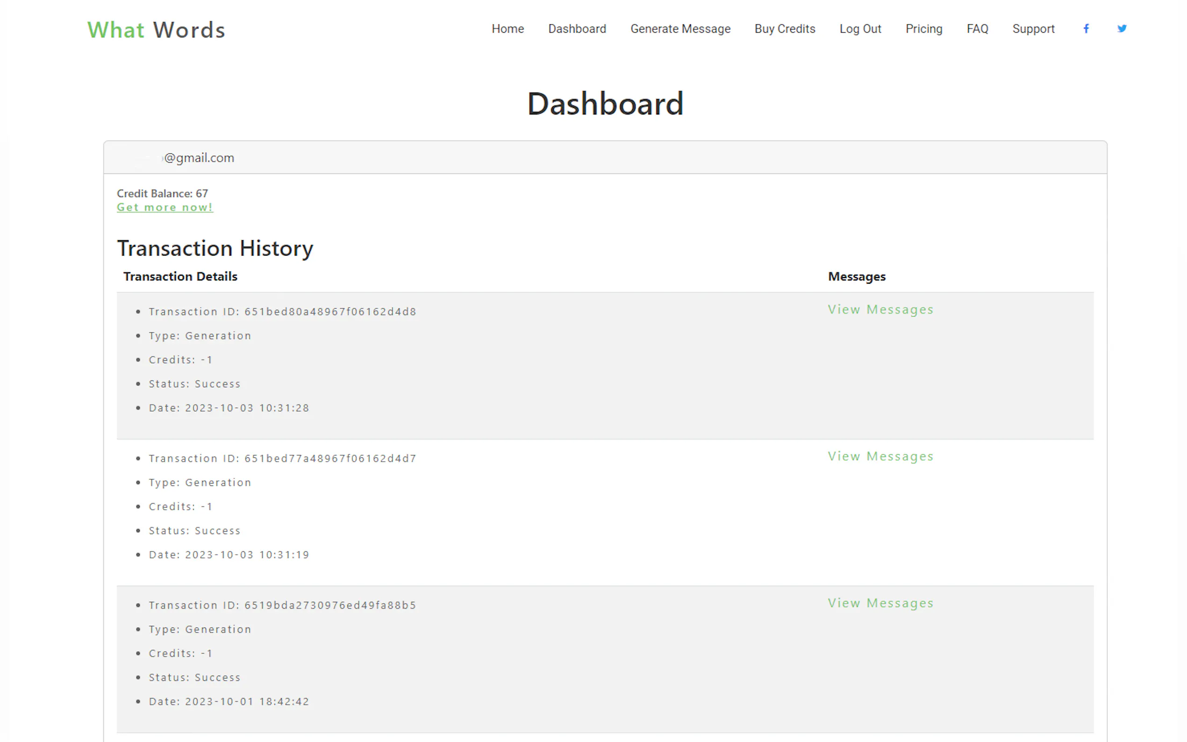Click the Twitter bird icon
1187x742 pixels.
click(x=1121, y=29)
